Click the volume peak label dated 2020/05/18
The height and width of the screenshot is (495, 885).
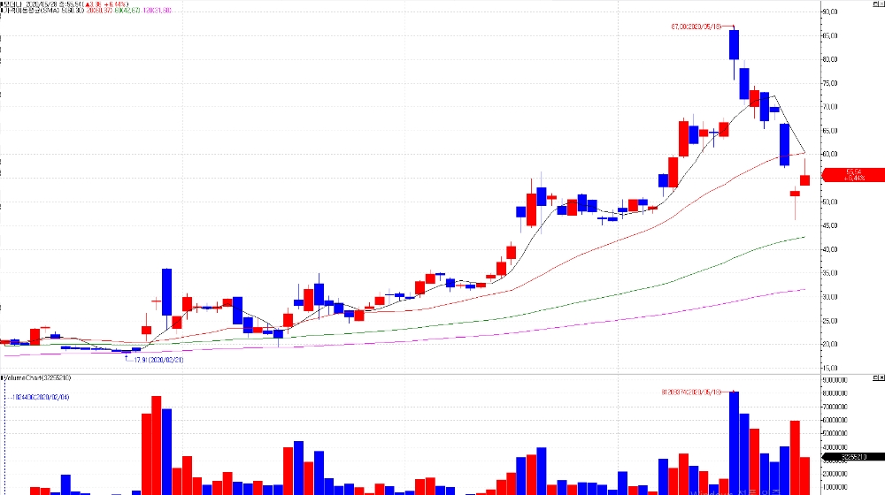691,392
